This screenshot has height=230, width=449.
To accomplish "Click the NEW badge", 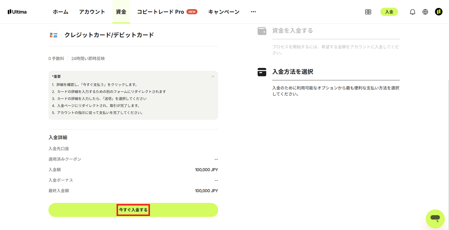I will [x=192, y=12].
